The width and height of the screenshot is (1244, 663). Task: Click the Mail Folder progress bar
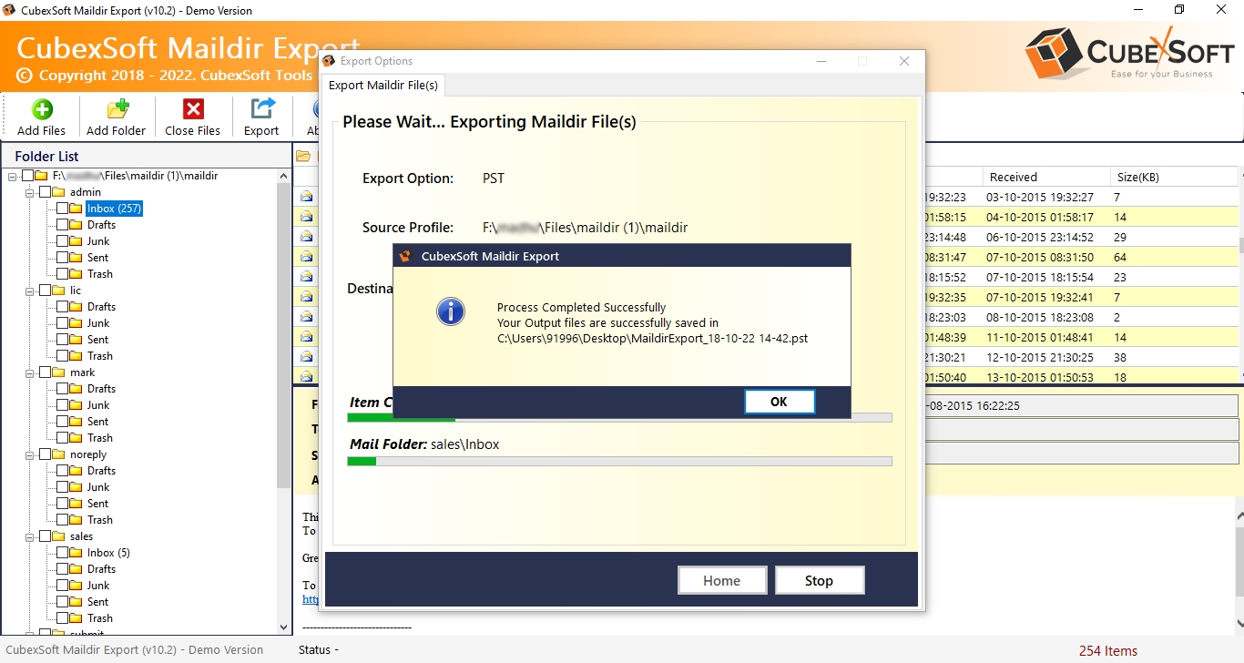tap(619, 462)
